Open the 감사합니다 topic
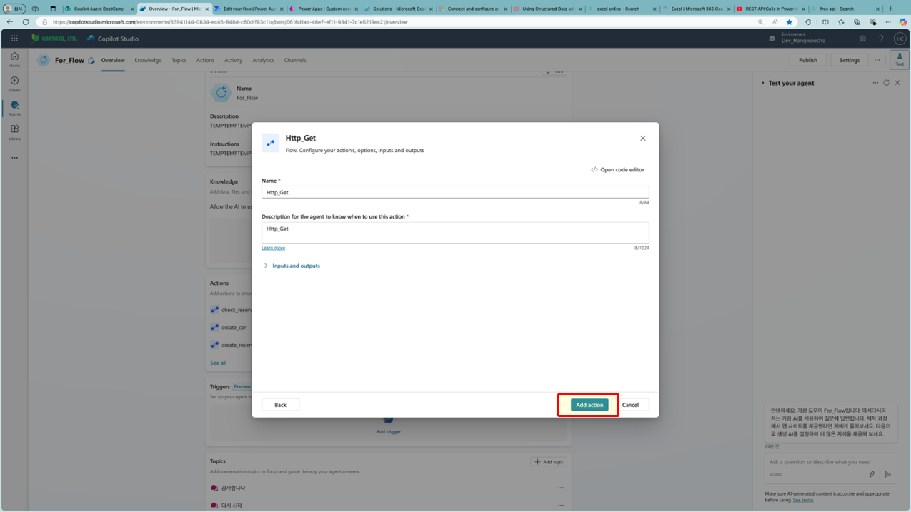This screenshot has height=512, width=911. tap(233, 488)
